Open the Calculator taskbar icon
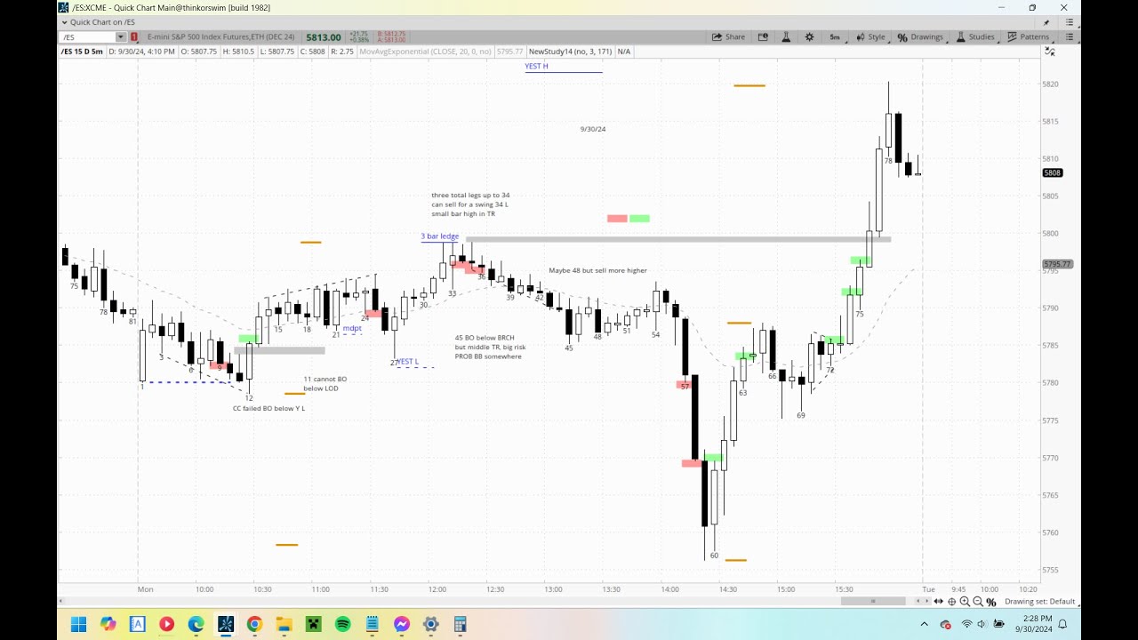Image resolution: width=1138 pixels, height=640 pixels. click(x=460, y=624)
